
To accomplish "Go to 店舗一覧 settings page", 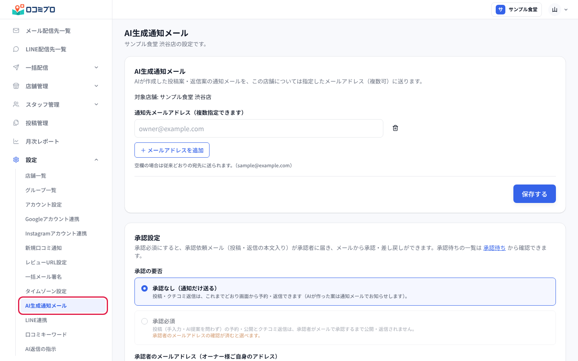I will 36,176.
